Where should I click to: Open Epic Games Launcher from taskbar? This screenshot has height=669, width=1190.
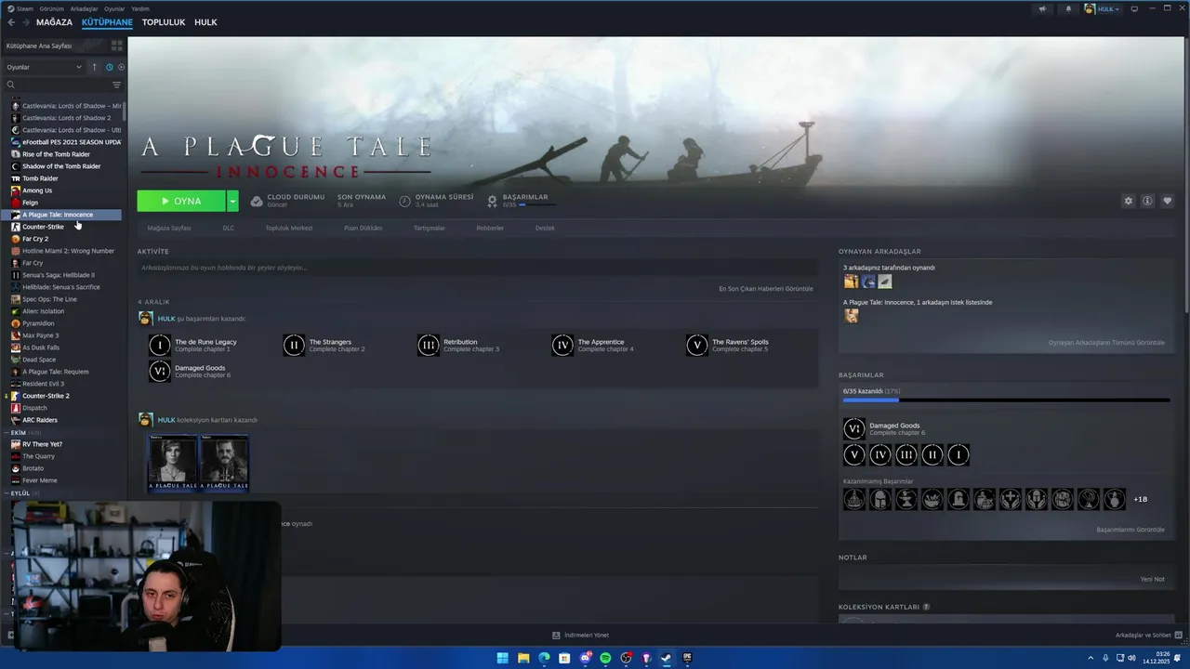pos(687,658)
